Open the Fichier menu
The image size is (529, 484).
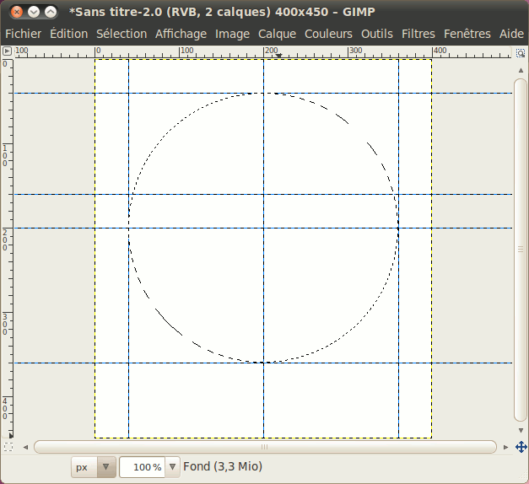point(23,34)
